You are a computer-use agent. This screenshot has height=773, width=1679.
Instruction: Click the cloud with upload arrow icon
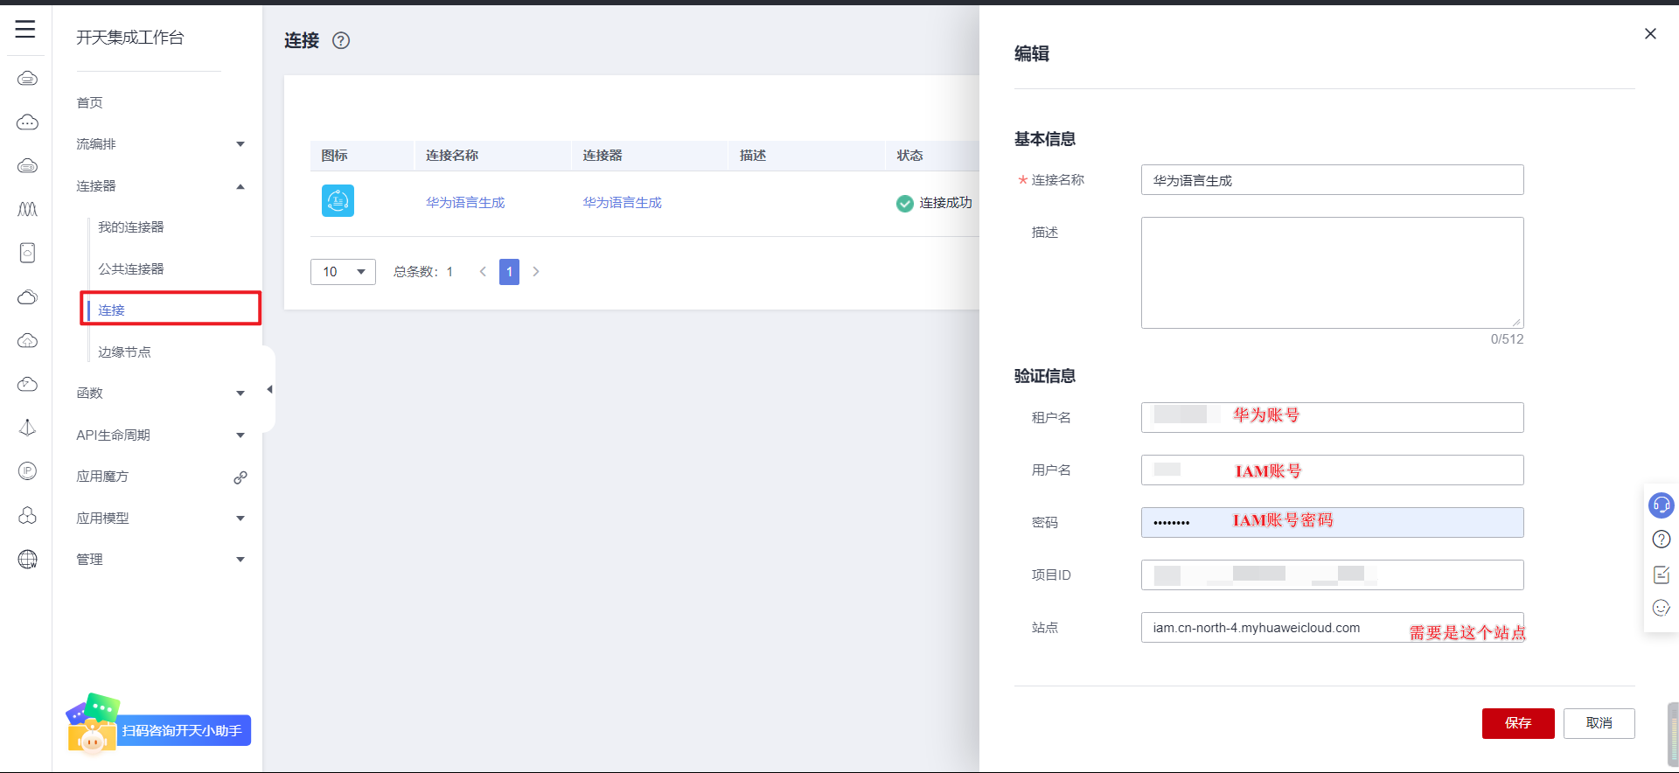(x=27, y=340)
